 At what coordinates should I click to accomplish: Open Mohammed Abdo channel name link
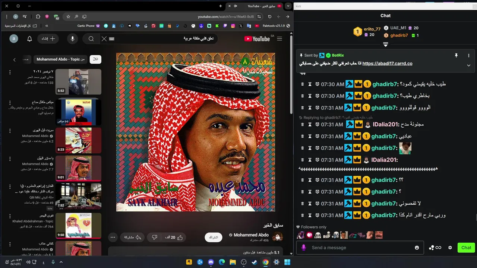click(251, 235)
